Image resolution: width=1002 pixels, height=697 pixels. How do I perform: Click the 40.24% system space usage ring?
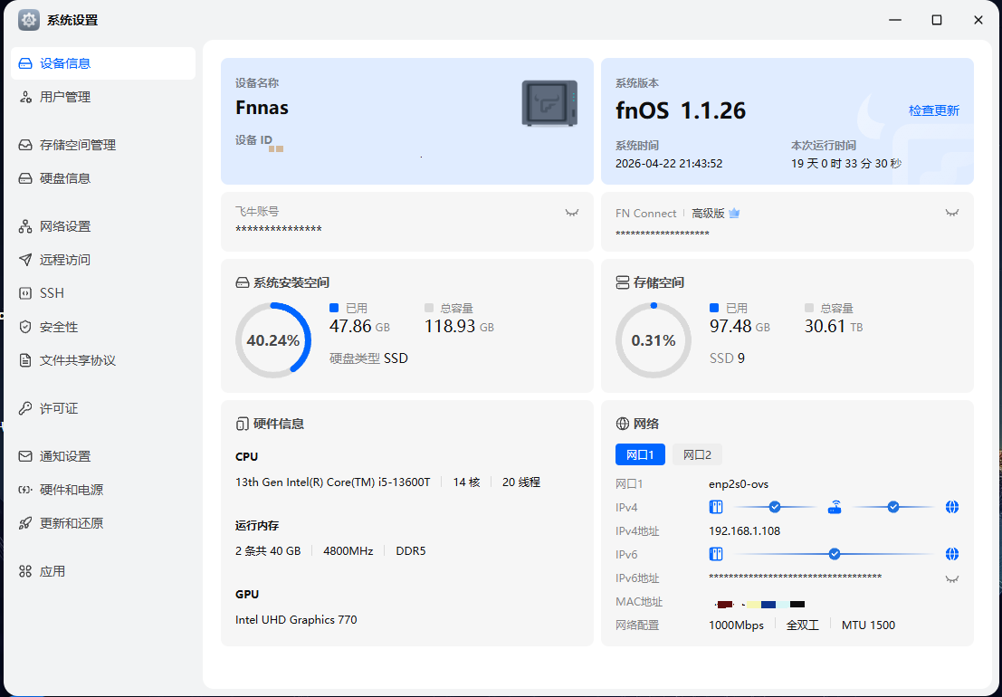tap(272, 340)
